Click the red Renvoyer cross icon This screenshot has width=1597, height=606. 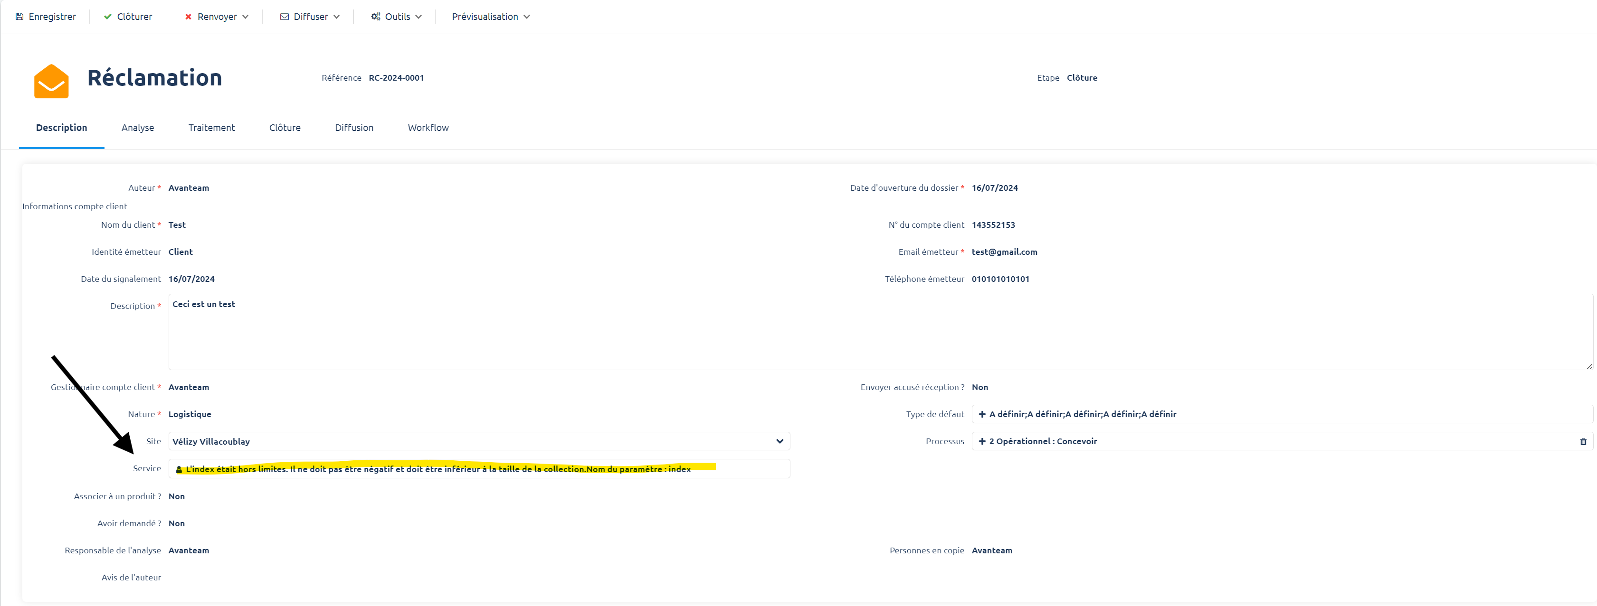[189, 17]
